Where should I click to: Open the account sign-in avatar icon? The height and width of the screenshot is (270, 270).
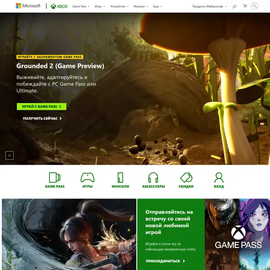click(x=254, y=6)
